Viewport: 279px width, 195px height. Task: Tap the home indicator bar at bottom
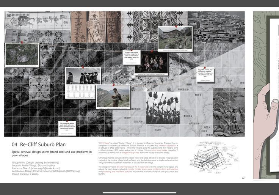(x=139, y=192)
